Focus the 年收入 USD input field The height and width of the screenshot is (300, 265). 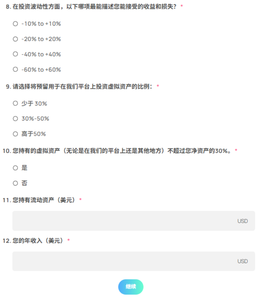(x=125, y=261)
